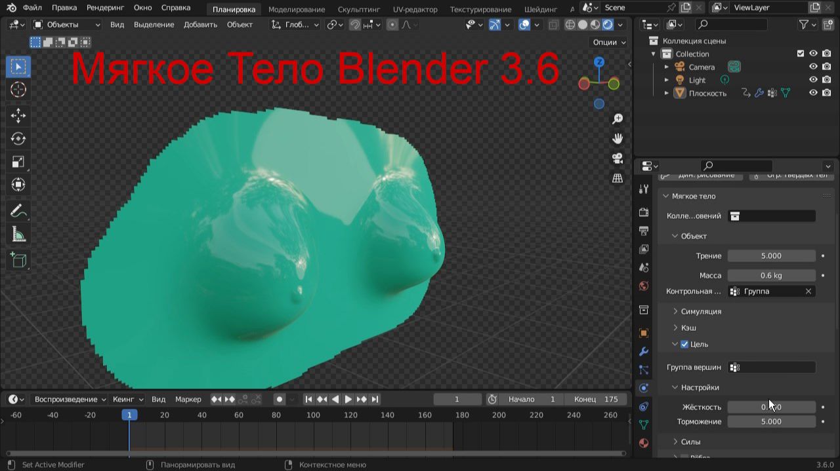Jump to the animation start frame

pyautogui.click(x=308, y=399)
